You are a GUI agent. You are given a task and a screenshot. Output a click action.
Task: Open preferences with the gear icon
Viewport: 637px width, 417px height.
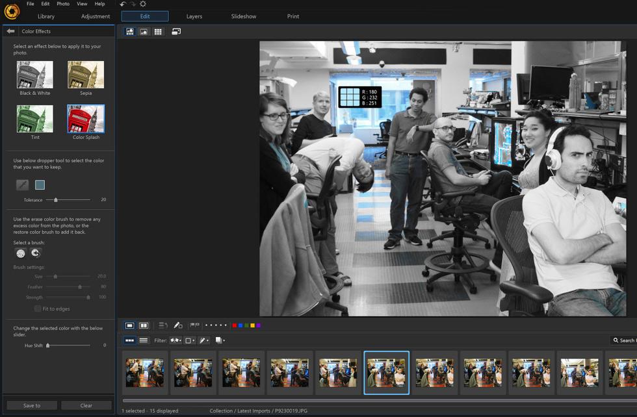click(143, 4)
